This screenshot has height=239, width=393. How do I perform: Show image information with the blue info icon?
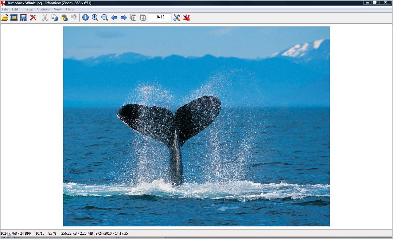pyautogui.click(x=86, y=18)
